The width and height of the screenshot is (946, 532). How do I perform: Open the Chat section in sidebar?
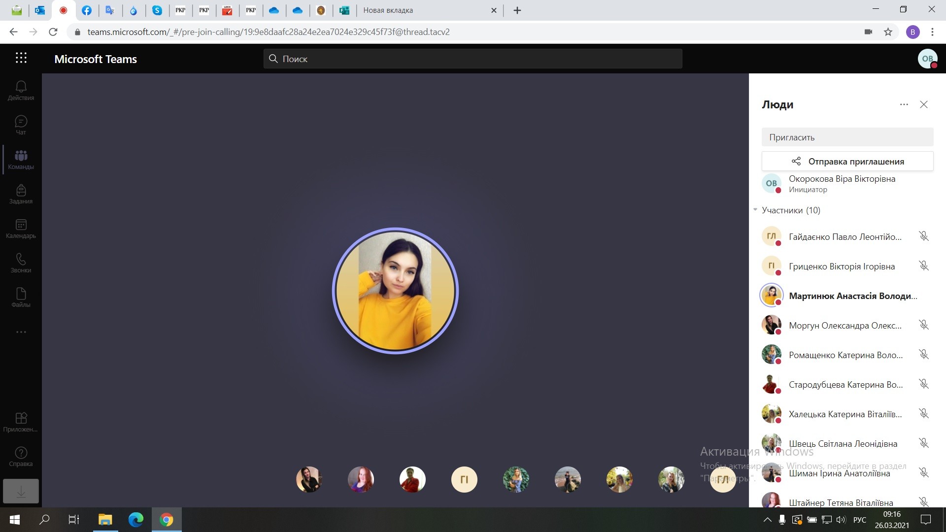(x=21, y=125)
